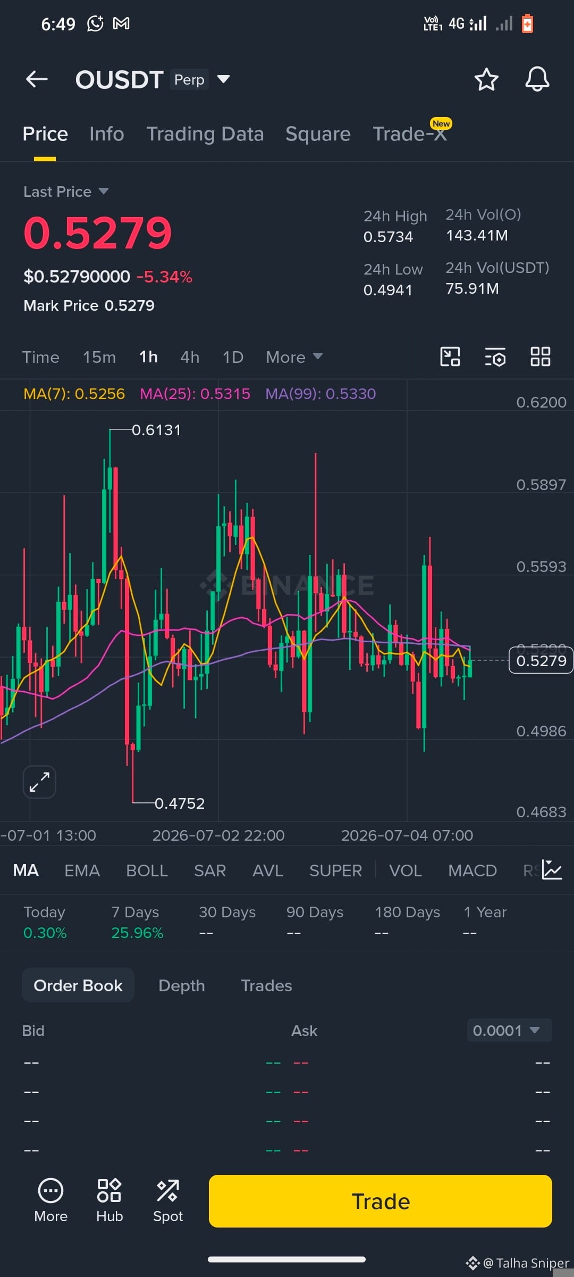Tap the yellow Trade button
The image size is (574, 1277).
coord(381,1201)
